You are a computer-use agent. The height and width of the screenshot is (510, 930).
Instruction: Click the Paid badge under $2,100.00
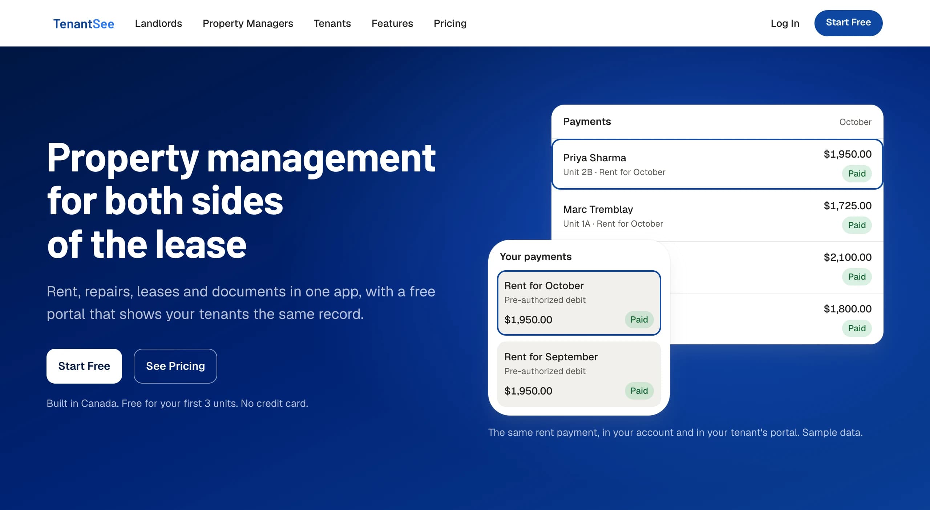pyautogui.click(x=857, y=277)
